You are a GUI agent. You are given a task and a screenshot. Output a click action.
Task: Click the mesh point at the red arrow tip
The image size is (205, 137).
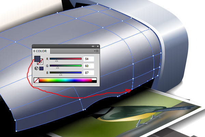133,89
